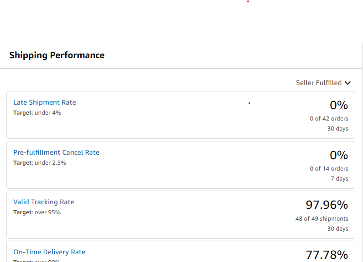The width and height of the screenshot is (363, 262).
Task: Open the Pre-fulfillment Cancel Rate link
Action: click(x=56, y=152)
